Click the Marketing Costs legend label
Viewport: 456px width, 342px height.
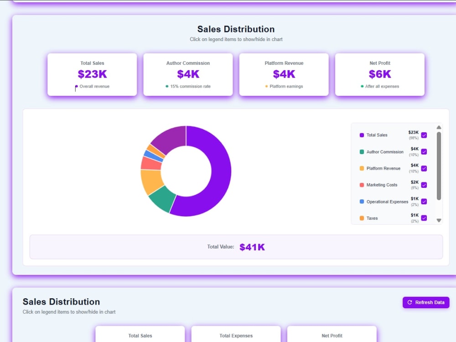tap(382, 185)
